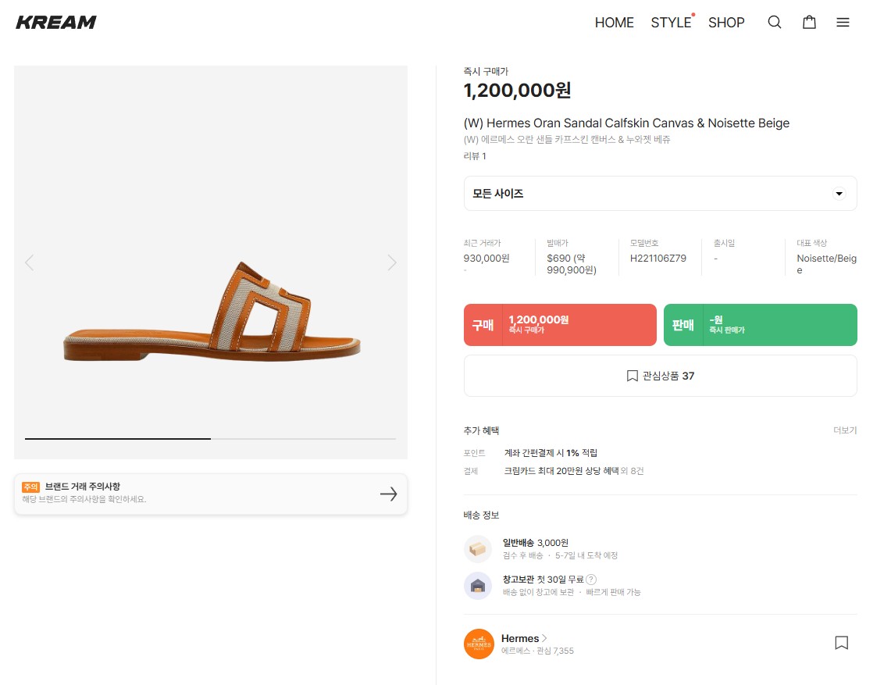The width and height of the screenshot is (891, 685).
Task: Click the KREAM logo
Action: coord(56,23)
